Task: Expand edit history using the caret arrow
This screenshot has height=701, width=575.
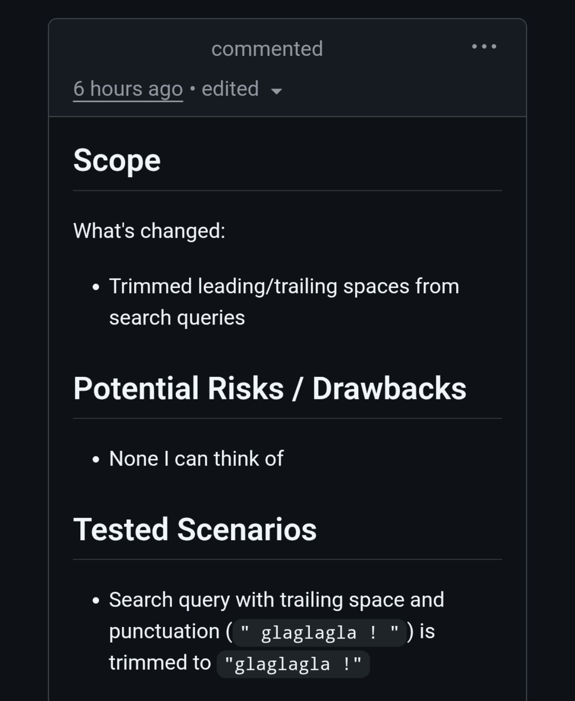Action: 276,91
